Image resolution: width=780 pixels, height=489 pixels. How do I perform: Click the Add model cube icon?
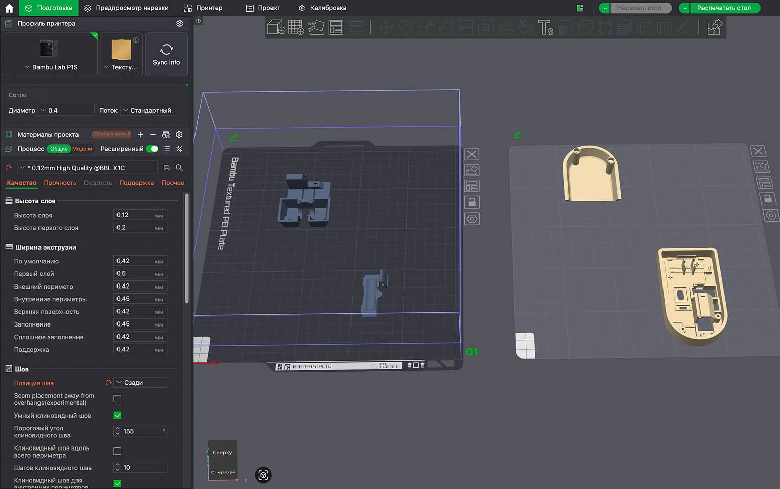coord(276,27)
